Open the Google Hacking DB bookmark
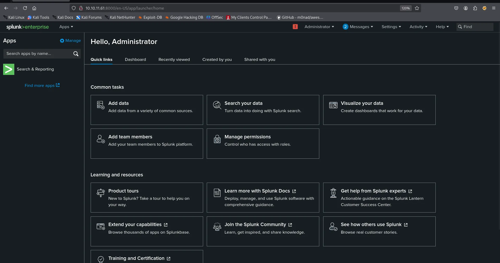 coord(184,17)
